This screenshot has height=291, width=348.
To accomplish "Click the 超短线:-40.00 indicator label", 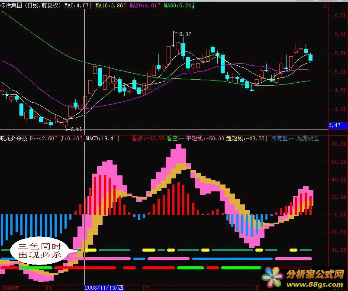I will point(245,139).
